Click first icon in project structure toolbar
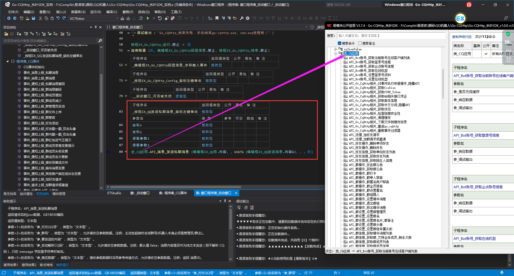This screenshot has height=276, width=514. [x=6, y=34]
